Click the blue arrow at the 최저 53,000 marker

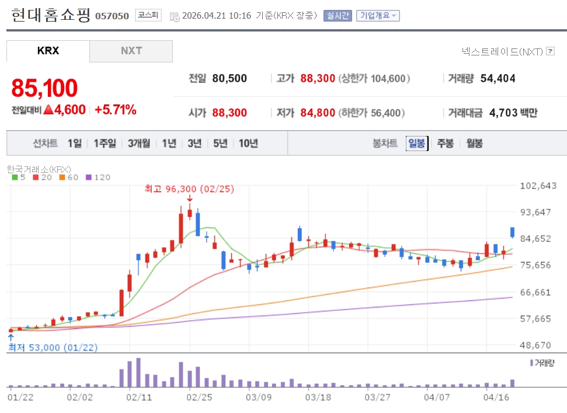click(11, 337)
